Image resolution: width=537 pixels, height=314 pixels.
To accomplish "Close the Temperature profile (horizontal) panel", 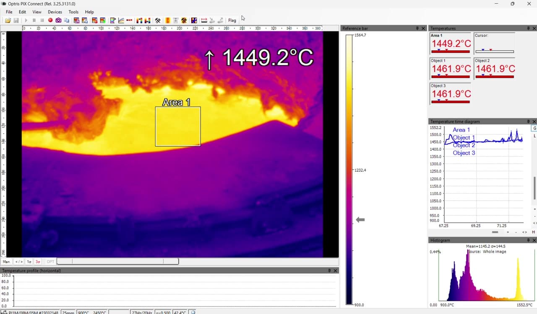I will (x=335, y=271).
